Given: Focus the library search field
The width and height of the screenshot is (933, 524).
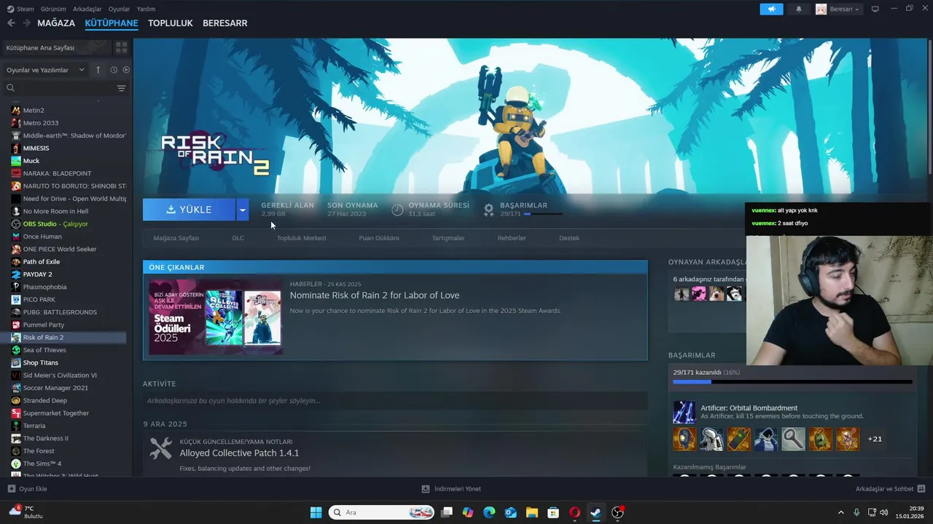Looking at the screenshot, I should coord(64,88).
